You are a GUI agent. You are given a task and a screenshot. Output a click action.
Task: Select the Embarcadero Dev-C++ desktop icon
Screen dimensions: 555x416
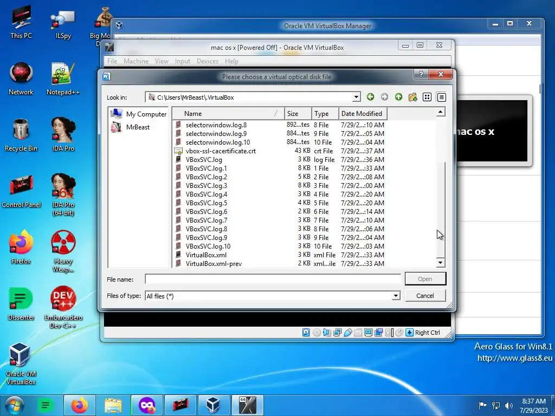[x=63, y=307]
